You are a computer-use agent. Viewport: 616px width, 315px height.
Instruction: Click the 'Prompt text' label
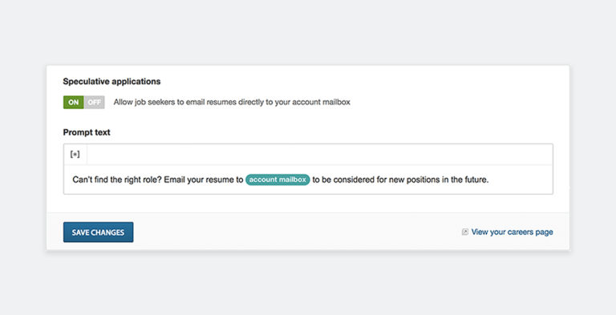tap(87, 132)
